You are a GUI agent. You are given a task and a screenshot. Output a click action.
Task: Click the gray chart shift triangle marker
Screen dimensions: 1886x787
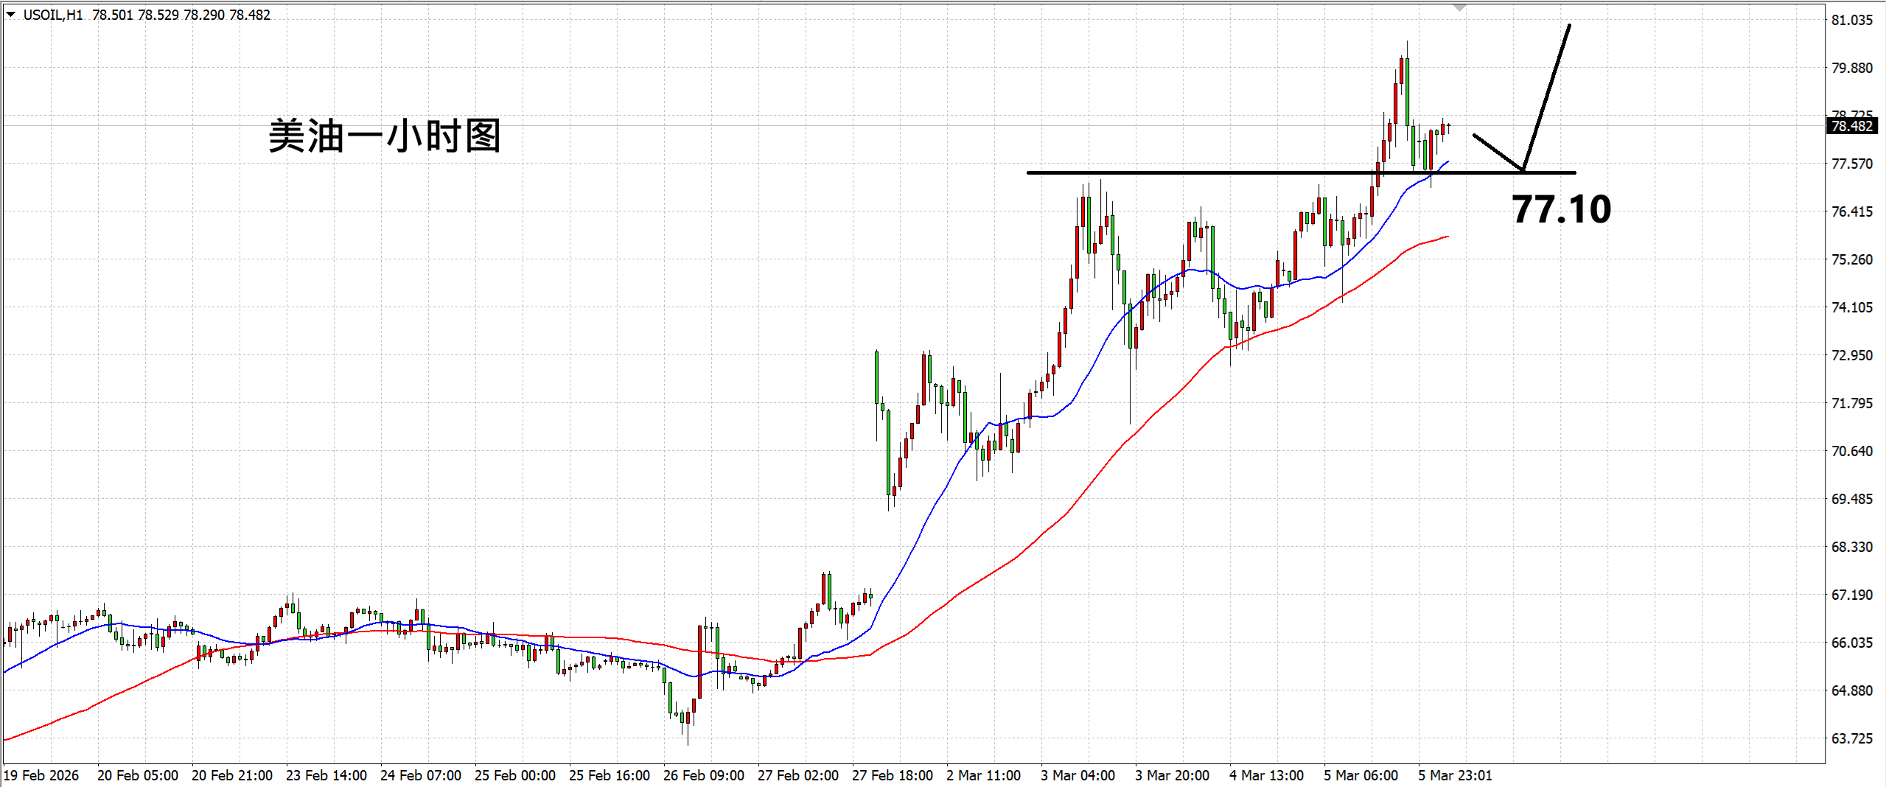pyautogui.click(x=1459, y=8)
